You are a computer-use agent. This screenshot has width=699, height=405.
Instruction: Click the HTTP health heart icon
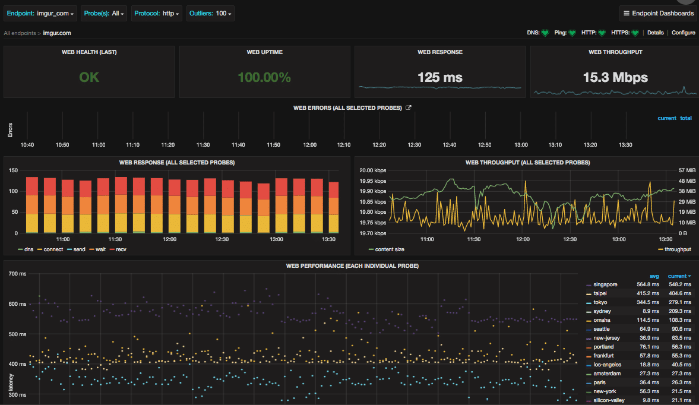(601, 33)
